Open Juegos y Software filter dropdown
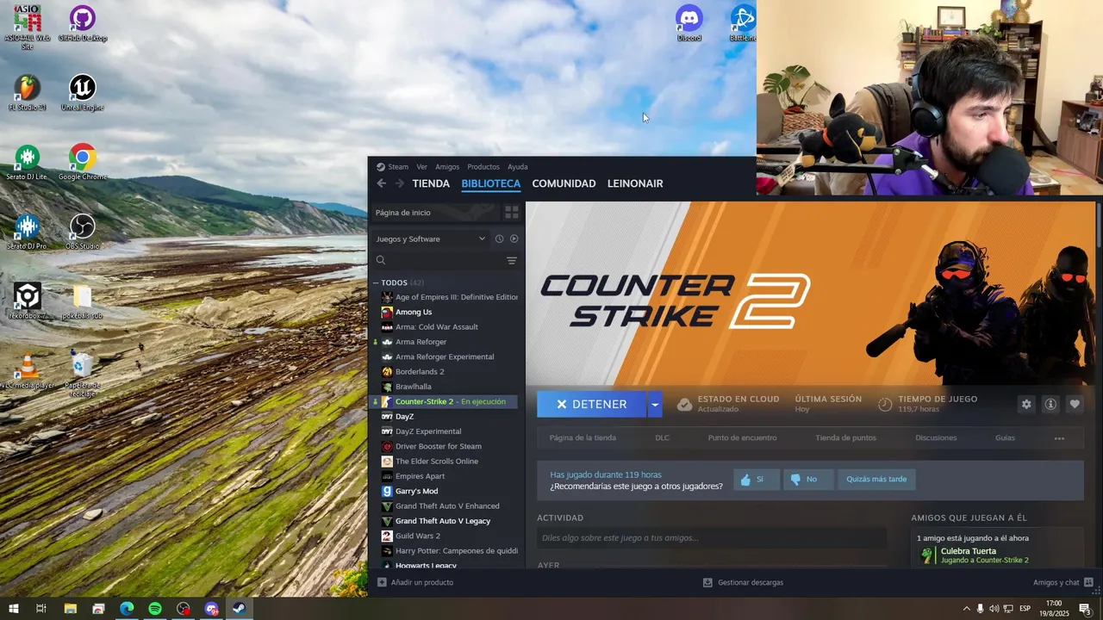Viewport: 1103px width, 620px height. 431,239
